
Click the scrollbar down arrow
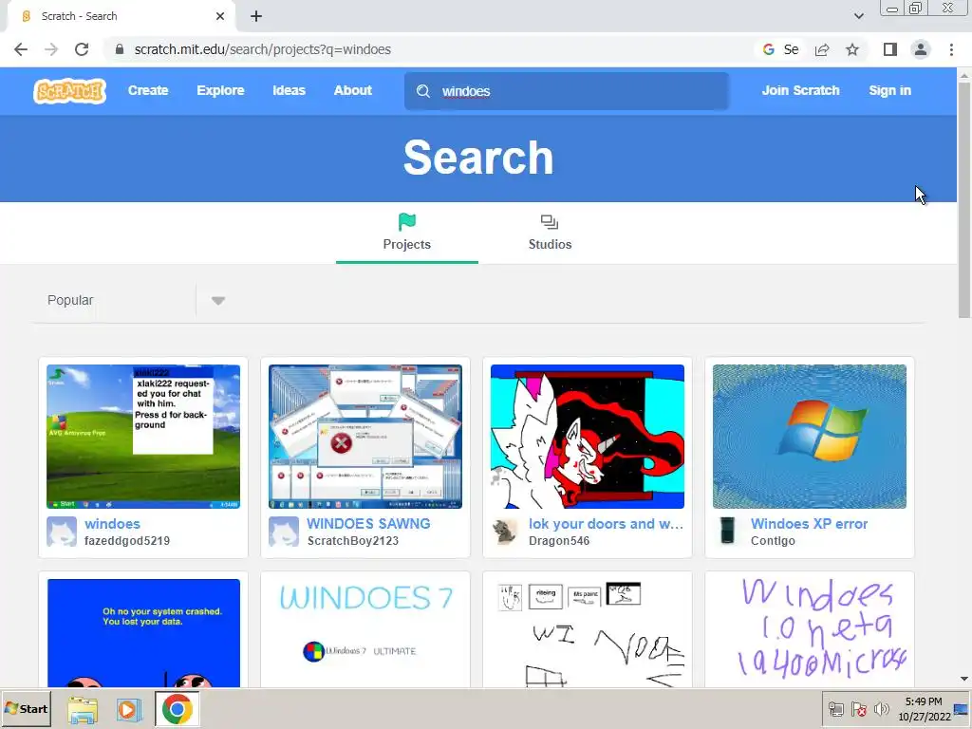(x=964, y=679)
